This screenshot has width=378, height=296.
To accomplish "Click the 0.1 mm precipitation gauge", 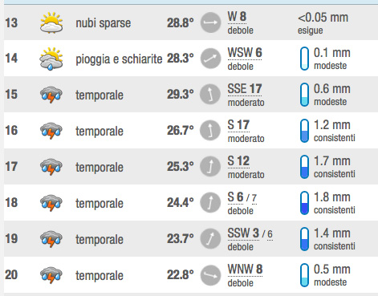I will tap(304, 59).
